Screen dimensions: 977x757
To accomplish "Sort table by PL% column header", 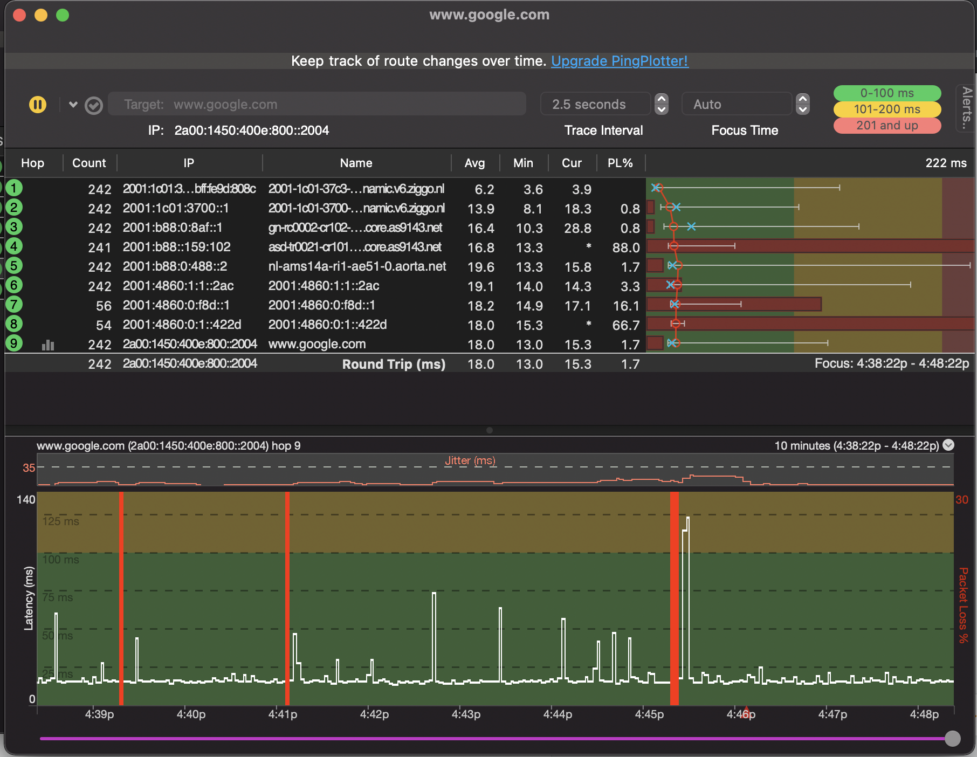I will coord(620,163).
